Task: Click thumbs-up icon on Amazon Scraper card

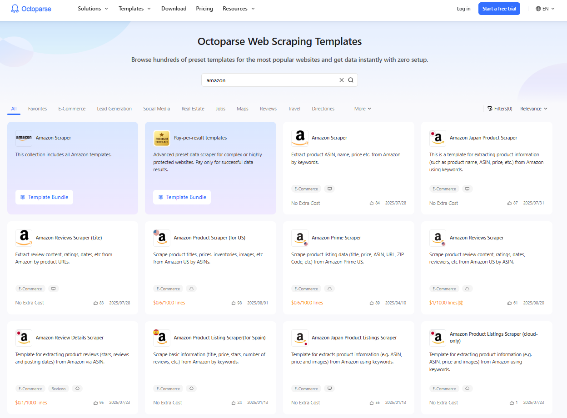Action: [x=372, y=203]
